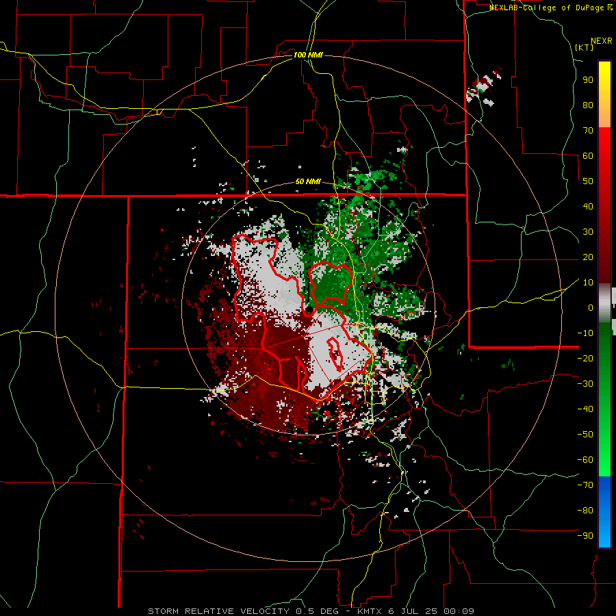Click the -30 value on velocity scale
The image size is (616, 616).
(585, 384)
